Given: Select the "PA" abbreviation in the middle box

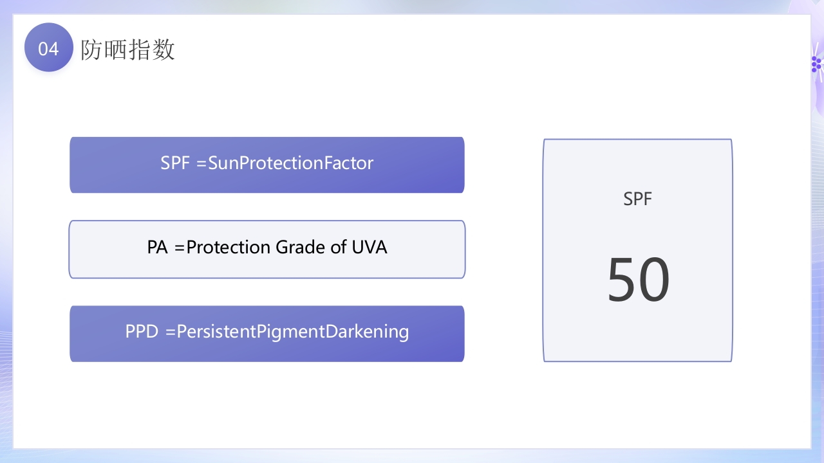Looking at the screenshot, I should pos(157,248).
